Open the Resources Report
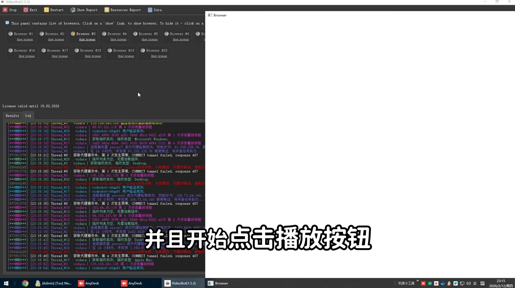 pos(122,10)
